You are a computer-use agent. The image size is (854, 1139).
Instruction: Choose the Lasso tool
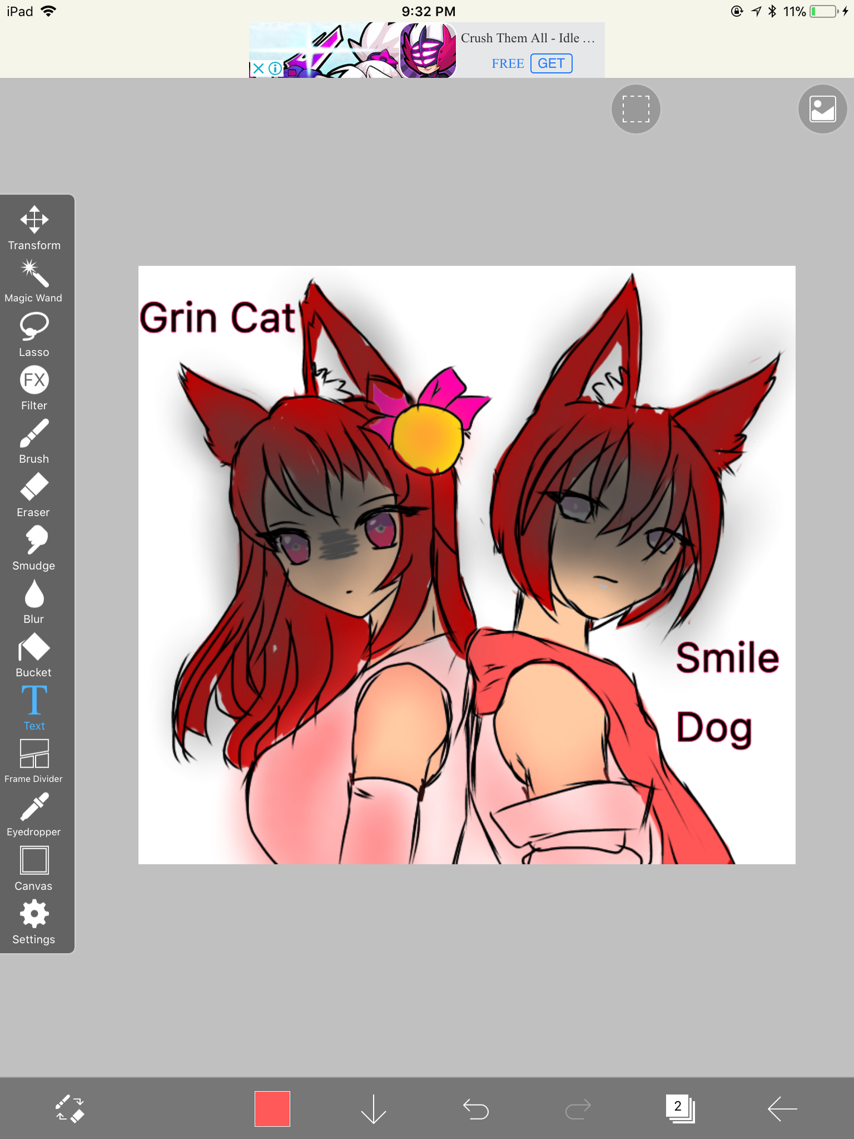[x=34, y=335]
